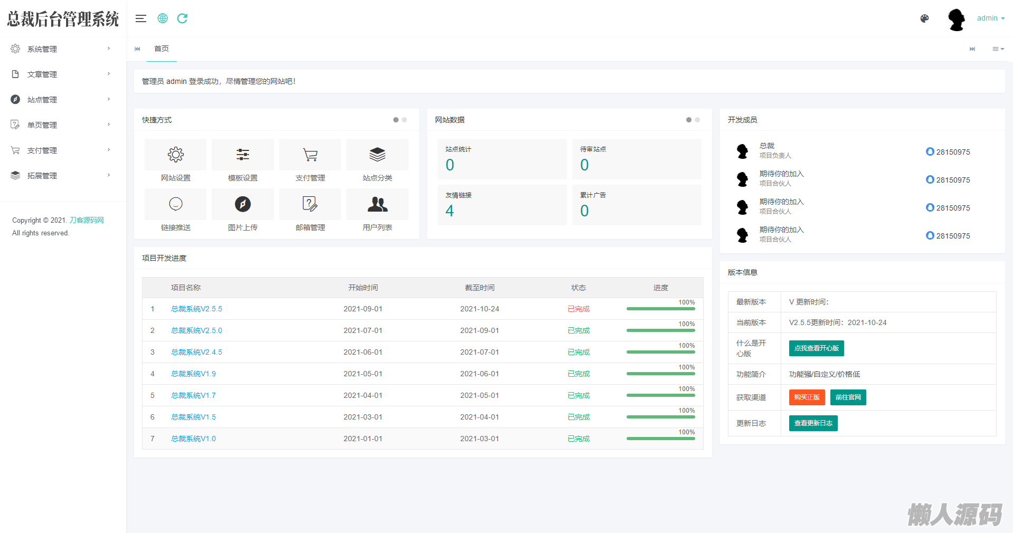Click the 购买正版 button
1013x533 pixels.
point(807,397)
